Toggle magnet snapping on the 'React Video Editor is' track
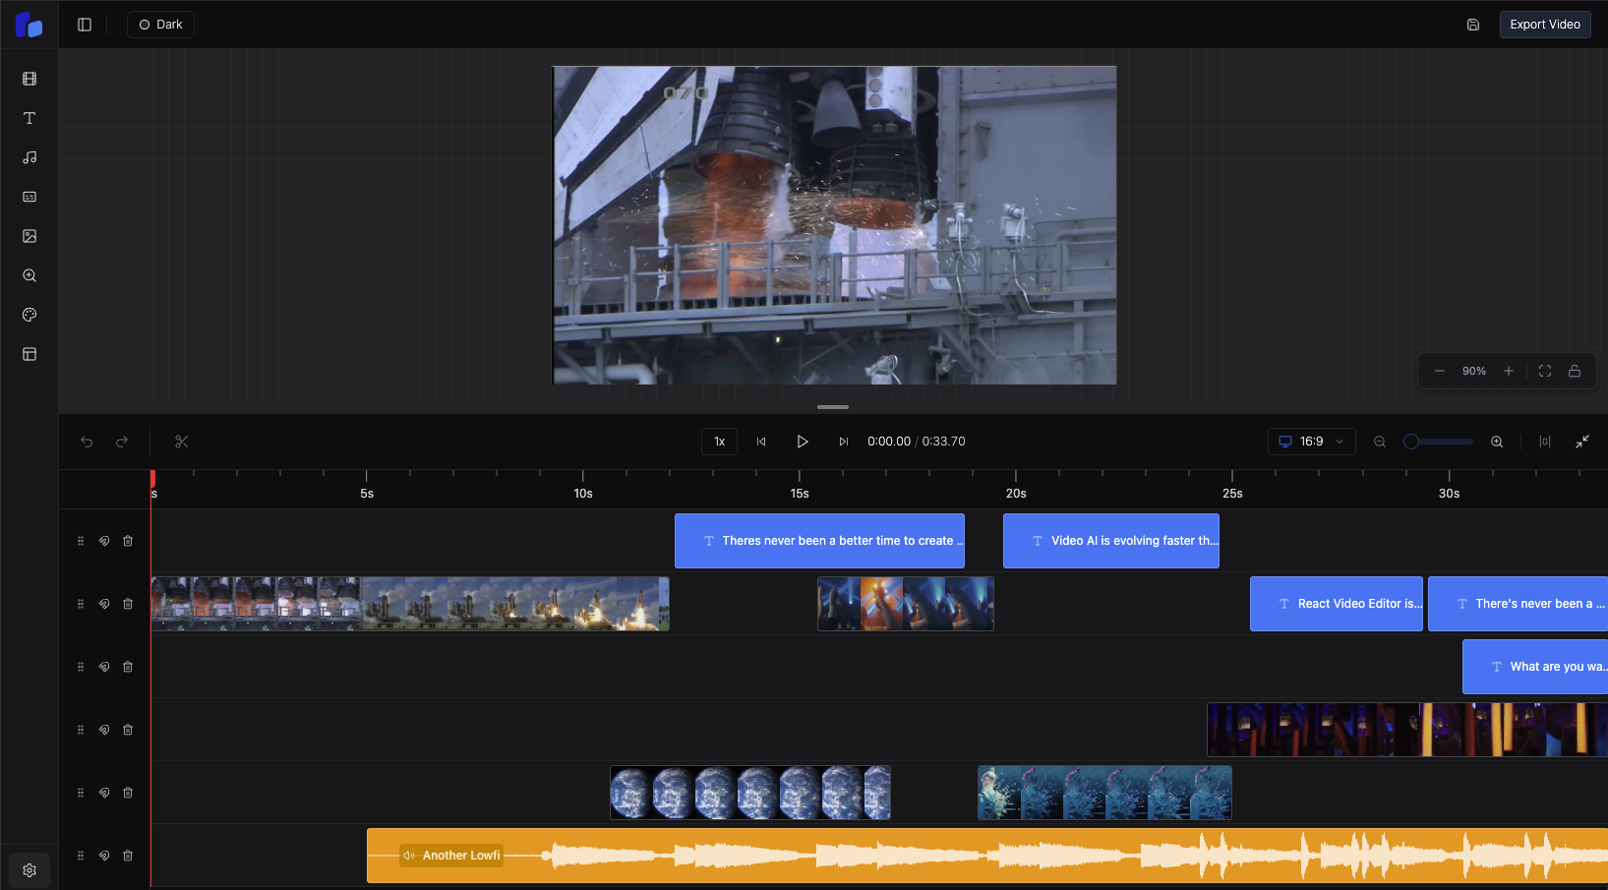 coord(104,604)
